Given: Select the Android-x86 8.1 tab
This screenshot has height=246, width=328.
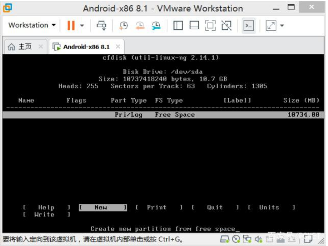Looking at the screenshot, I should pyautogui.click(x=87, y=47).
